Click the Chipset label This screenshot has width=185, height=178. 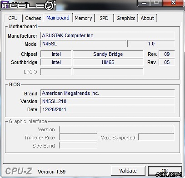tap(29, 54)
